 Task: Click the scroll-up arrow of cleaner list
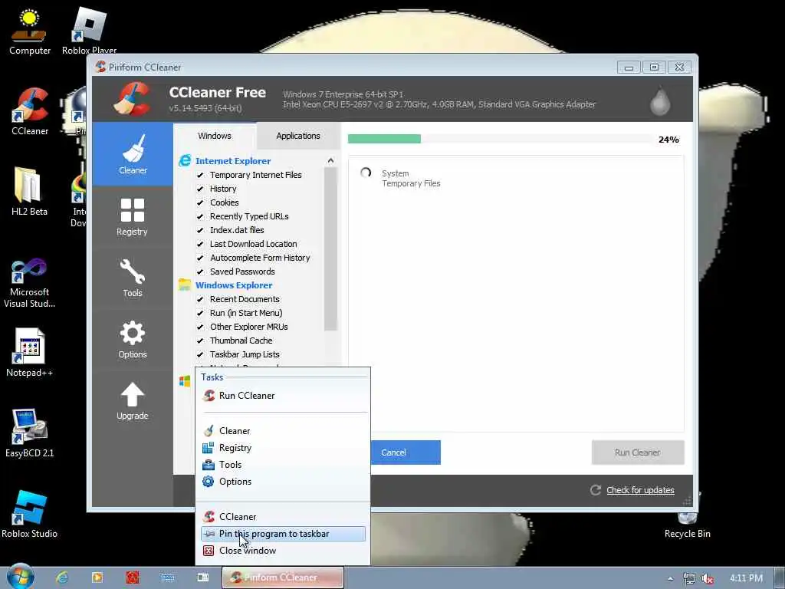tap(330, 161)
